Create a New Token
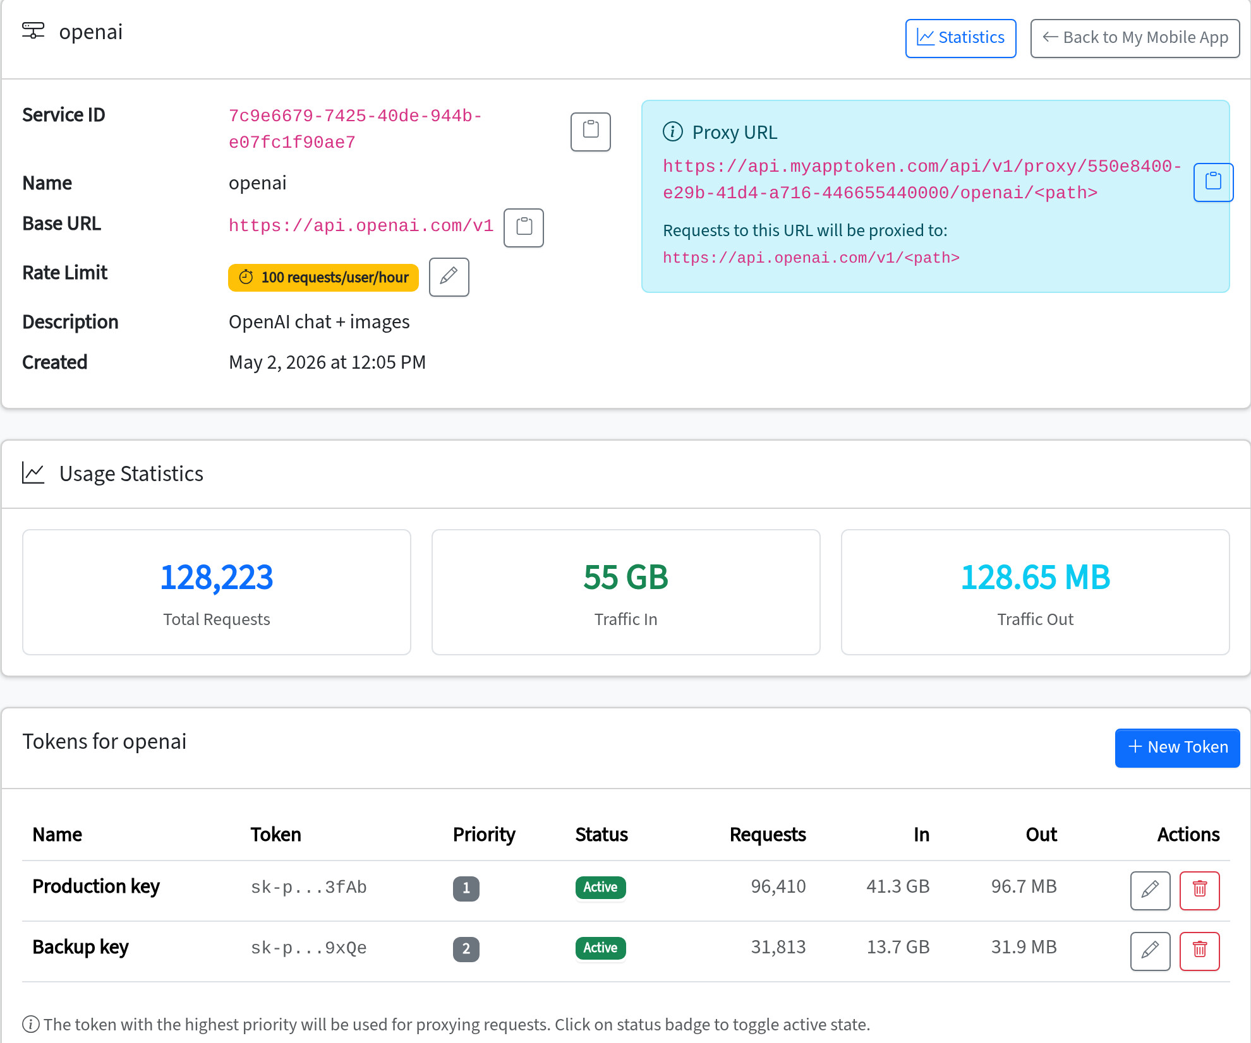This screenshot has width=1251, height=1043. [x=1177, y=748]
